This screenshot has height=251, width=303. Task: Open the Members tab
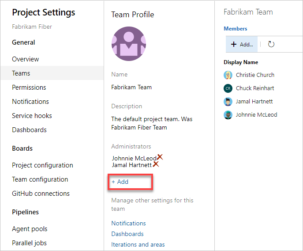pyautogui.click(x=236, y=29)
